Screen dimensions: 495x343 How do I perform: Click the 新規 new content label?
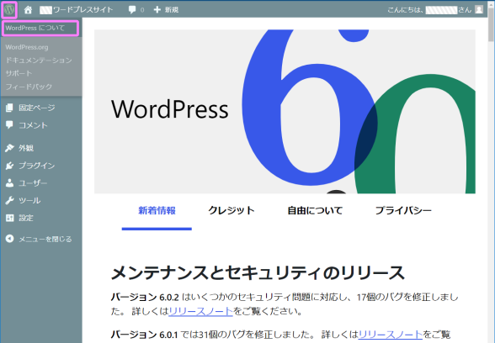[172, 10]
